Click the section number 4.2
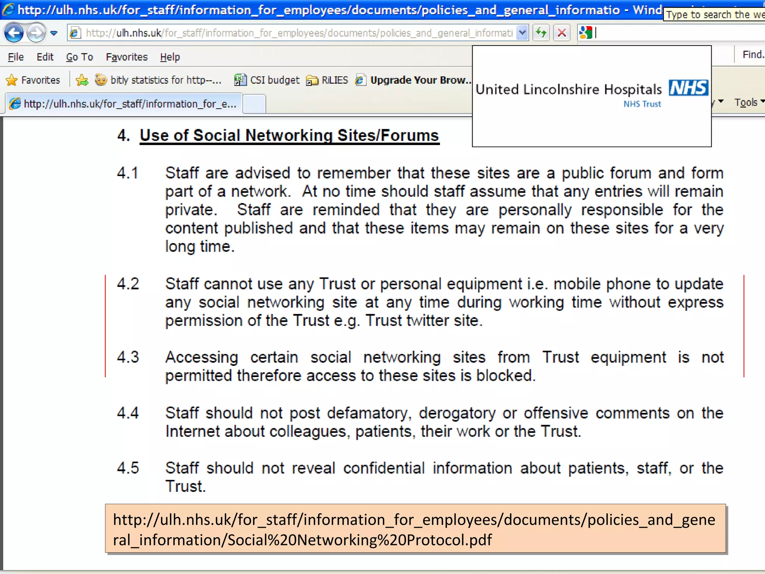This screenshot has width=765, height=574. tap(128, 284)
